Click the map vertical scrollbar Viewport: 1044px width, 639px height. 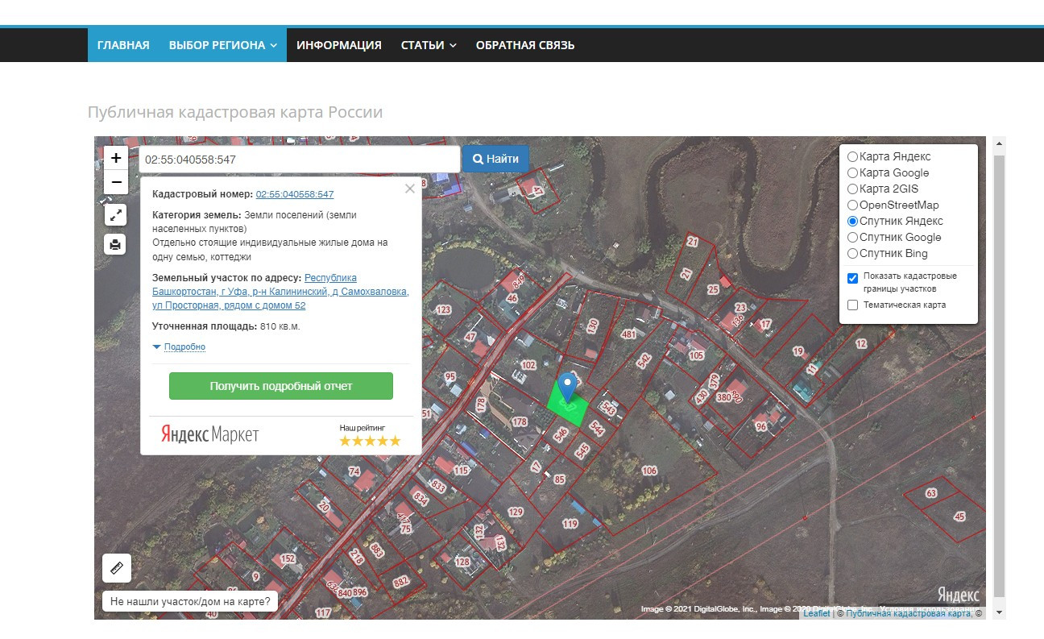click(1000, 375)
